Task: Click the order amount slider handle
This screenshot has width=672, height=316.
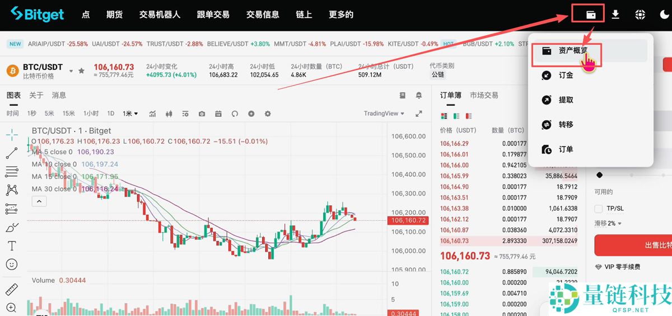Action: pos(600,175)
